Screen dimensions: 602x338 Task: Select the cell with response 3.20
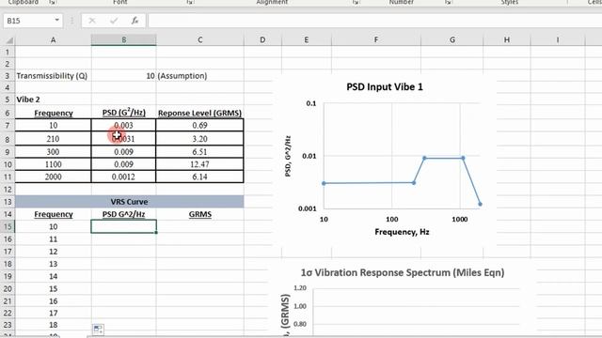pyautogui.click(x=200, y=139)
